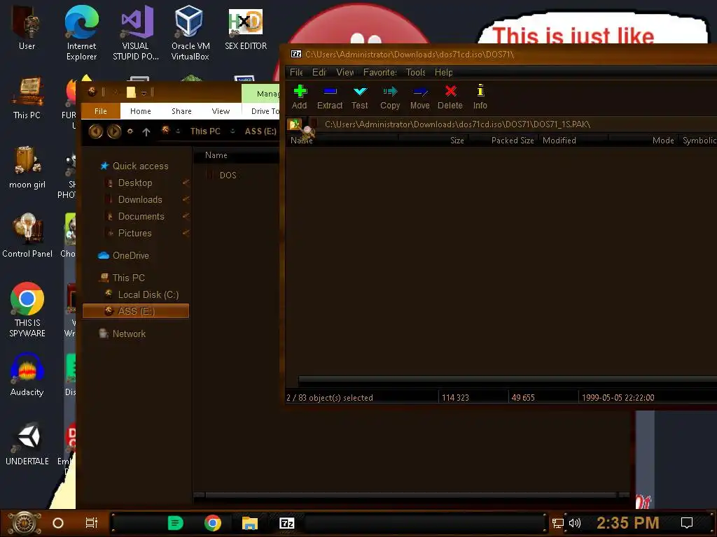The width and height of the screenshot is (717, 537).
Task: Select OneDrive in Explorer navigation pane
Action: [x=131, y=256]
